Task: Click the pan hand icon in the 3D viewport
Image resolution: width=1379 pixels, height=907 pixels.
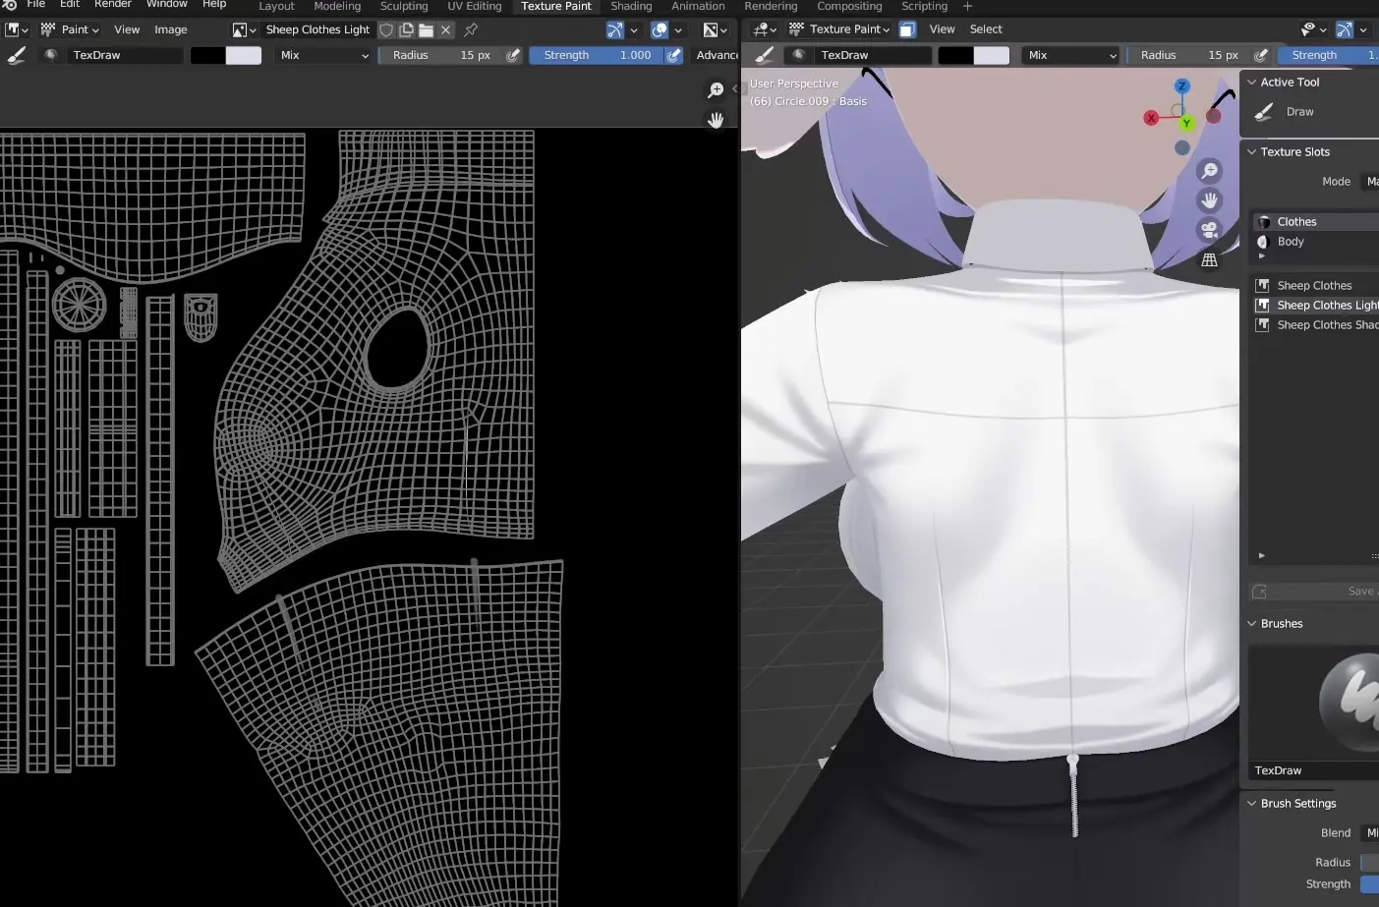Action: (x=1209, y=200)
